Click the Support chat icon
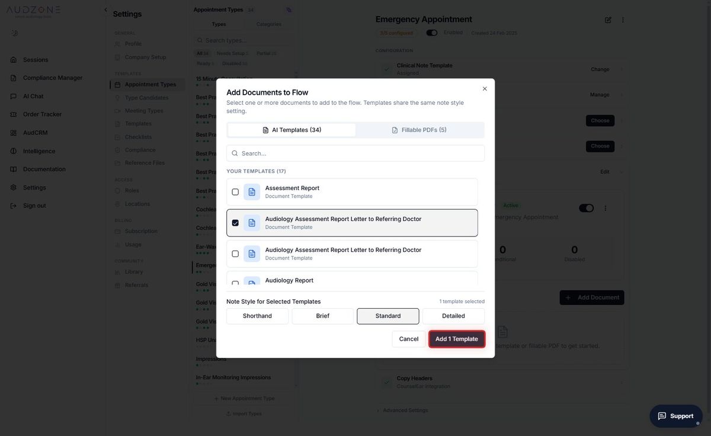Screen dimensions: 711x436 coord(662,416)
